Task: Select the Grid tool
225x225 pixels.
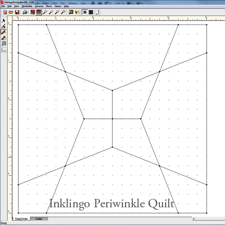Action: point(4,44)
